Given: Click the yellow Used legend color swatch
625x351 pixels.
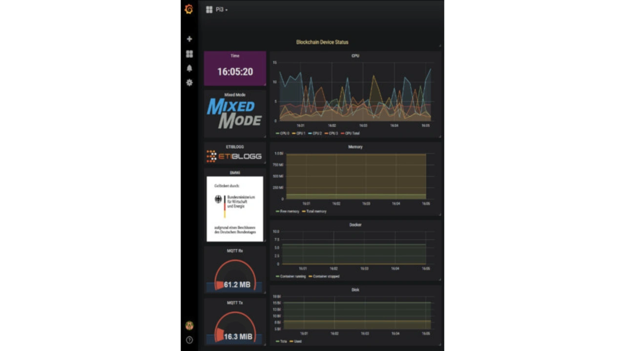Looking at the screenshot, I should 292,341.
